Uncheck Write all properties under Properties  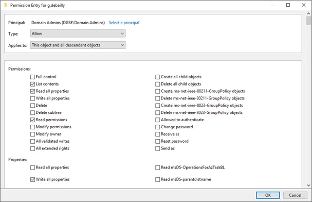32,179
